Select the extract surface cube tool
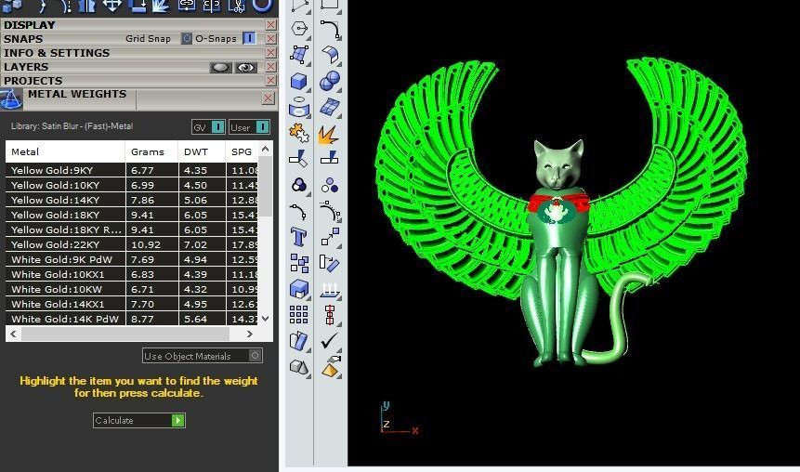This screenshot has width=800, height=472. point(299,289)
